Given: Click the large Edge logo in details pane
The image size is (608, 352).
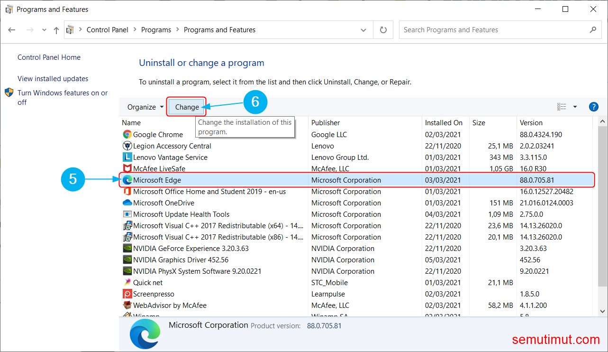Looking at the screenshot, I should pos(145,333).
